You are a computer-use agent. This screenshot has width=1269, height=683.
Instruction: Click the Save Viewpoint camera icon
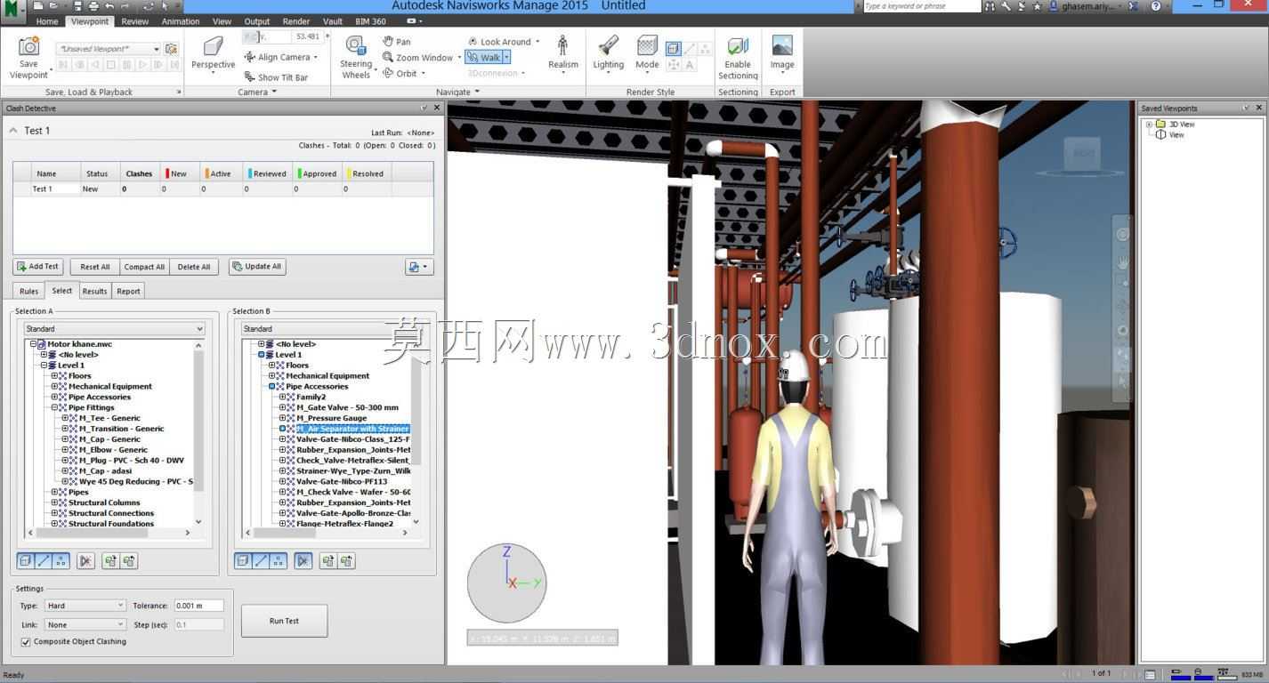[x=28, y=47]
